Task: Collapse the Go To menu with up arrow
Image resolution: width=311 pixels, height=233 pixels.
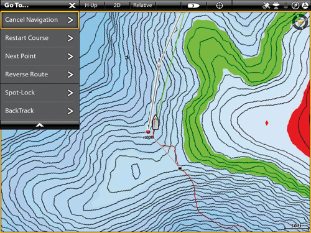Action: [x=40, y=125]
